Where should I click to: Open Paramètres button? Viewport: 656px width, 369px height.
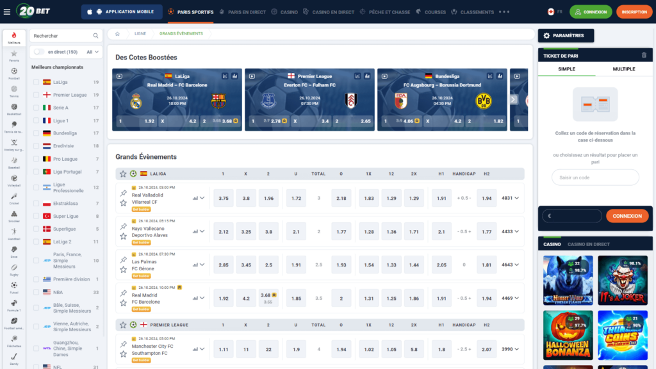tap(566, 36)
